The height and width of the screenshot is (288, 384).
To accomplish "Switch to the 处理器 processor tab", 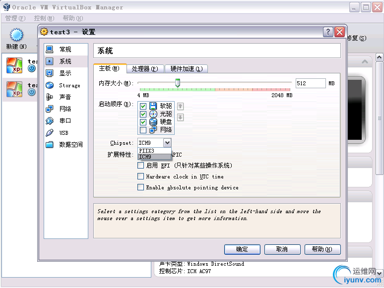I will [145, 69].
